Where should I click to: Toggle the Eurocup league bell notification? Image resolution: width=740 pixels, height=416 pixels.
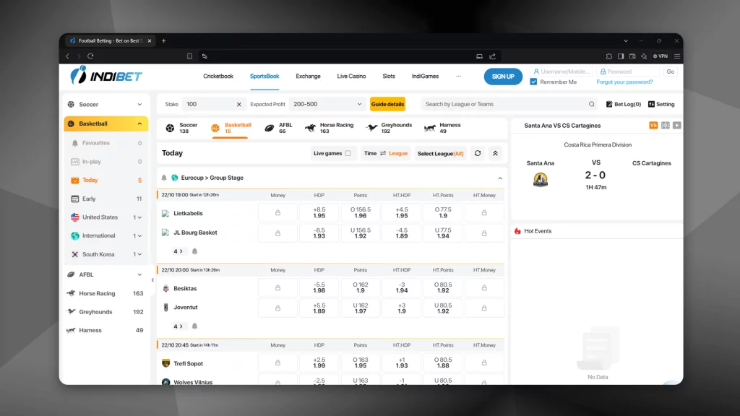point(164,178)
